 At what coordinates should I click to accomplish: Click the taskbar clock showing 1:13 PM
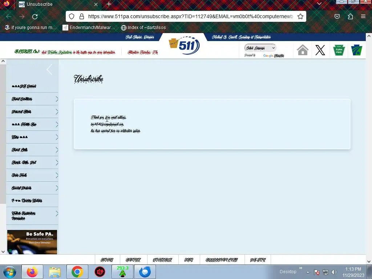point(353,272)
